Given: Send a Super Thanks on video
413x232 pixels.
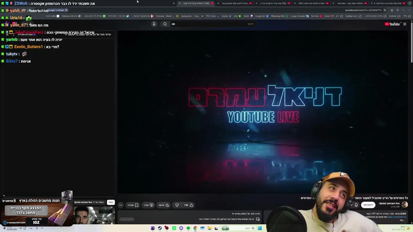Looking at the screenshot, I should [x=148, y=205].
